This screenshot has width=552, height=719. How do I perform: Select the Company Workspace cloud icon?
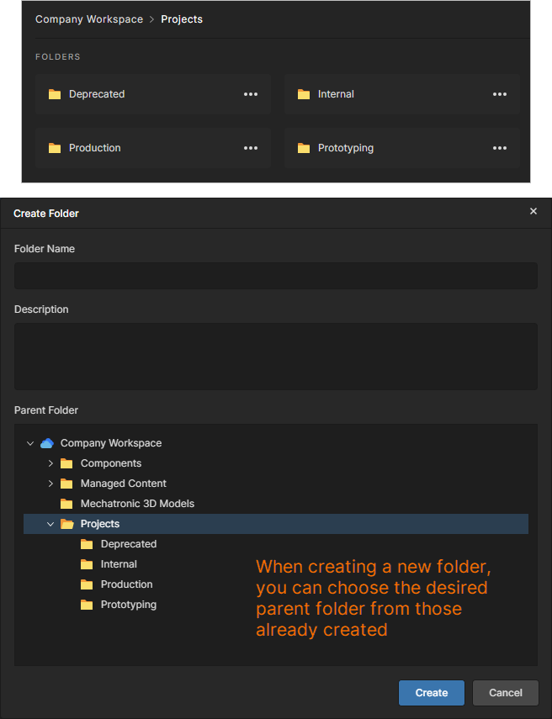click(x=47, y=443)
